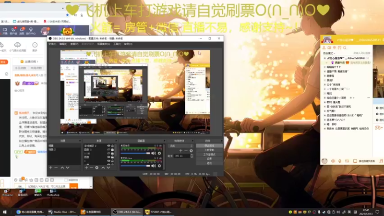Open 客户端 icon in Douyu header
Screen dimensions: 384x216
(x=13, y=29)
